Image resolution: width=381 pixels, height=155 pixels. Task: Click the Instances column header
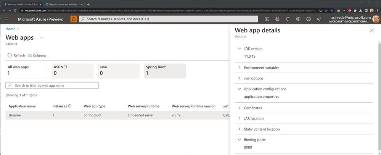click(60, 106)
